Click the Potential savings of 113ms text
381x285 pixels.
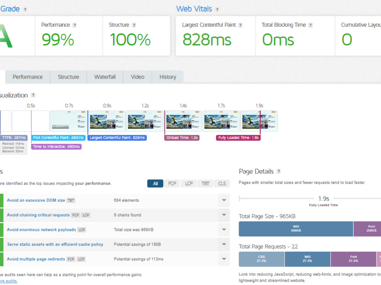[139, 259]
